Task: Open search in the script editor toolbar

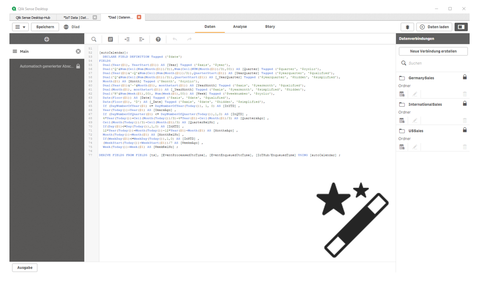Action: (x=94, y=39)
